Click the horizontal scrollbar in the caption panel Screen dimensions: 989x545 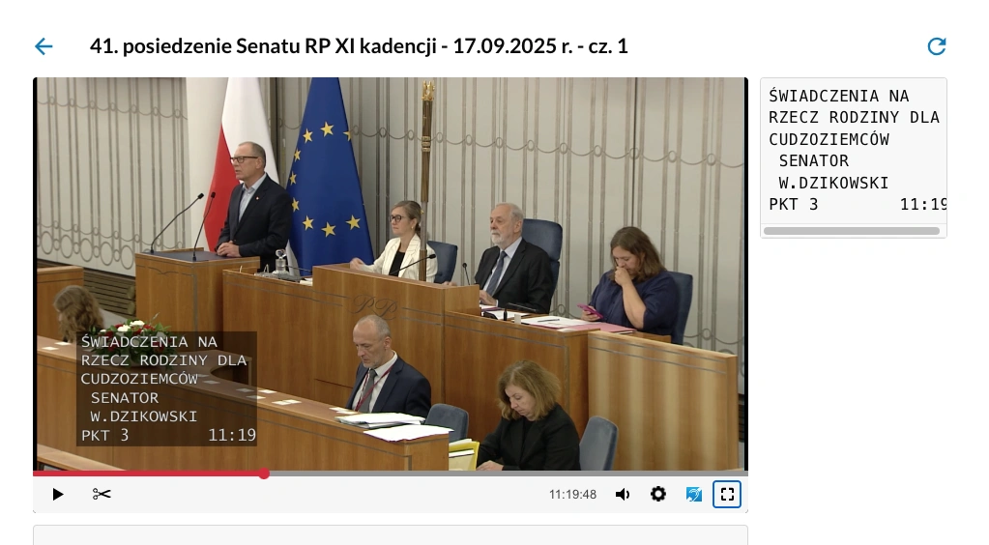851,231
